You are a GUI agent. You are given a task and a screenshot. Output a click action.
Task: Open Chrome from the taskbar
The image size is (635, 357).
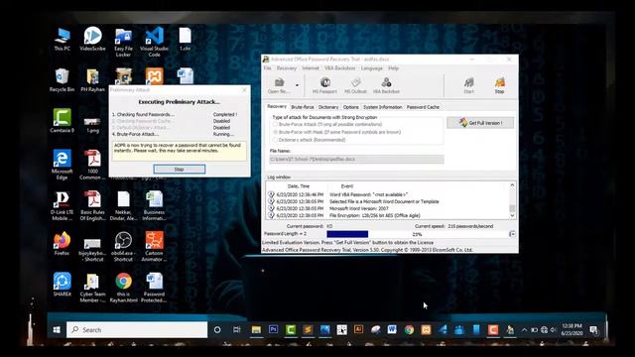point(409,330)
